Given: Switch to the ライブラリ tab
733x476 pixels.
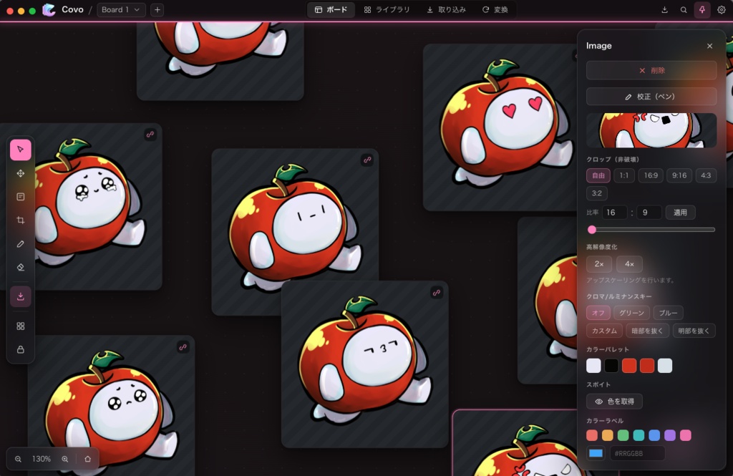Looking at the screenshot, I should pyautogui.click(x=387, y=10).
